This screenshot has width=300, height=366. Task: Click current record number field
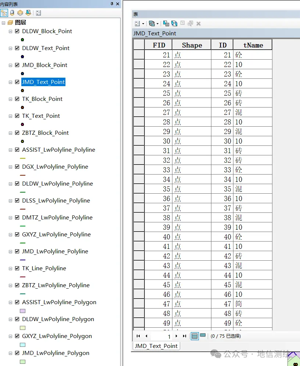point(161,336)
